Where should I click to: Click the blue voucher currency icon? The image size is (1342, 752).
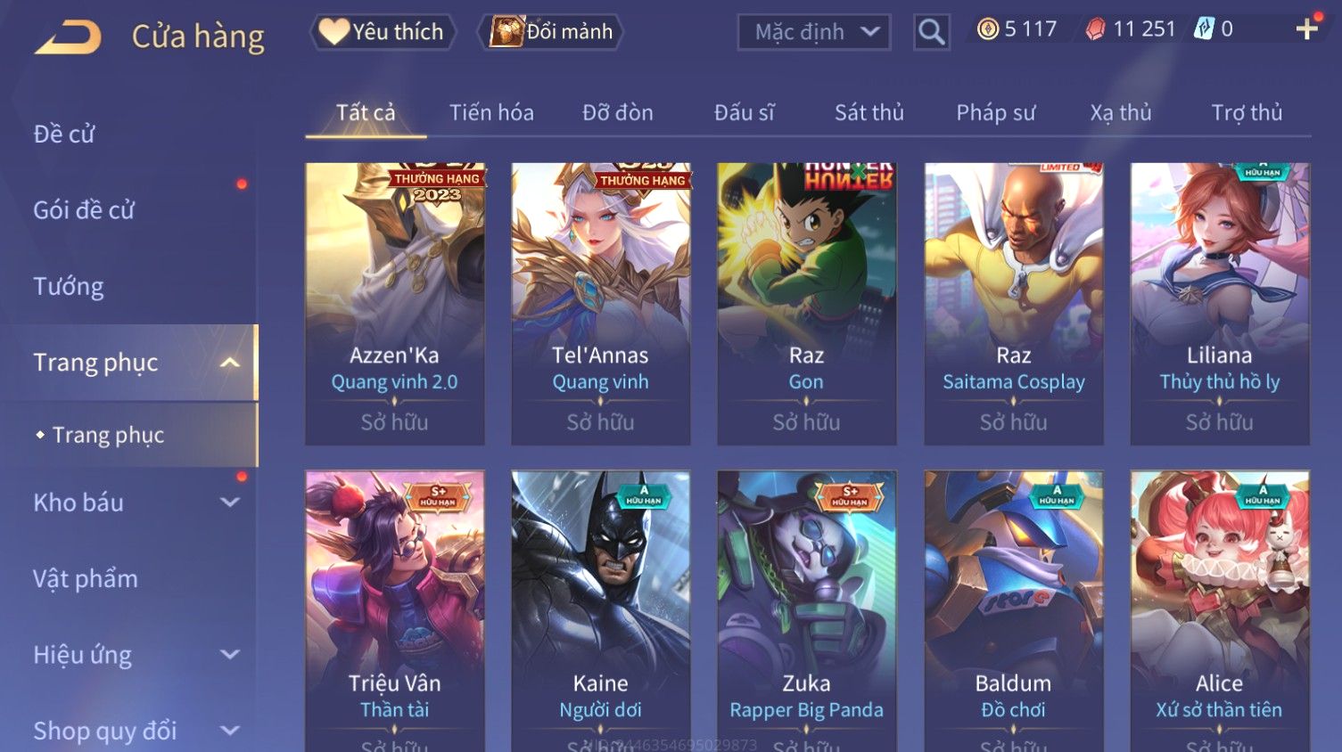1204,29
